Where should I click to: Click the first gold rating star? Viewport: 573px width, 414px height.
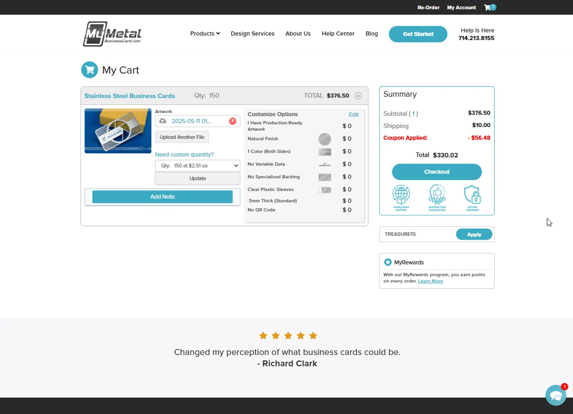263,335
